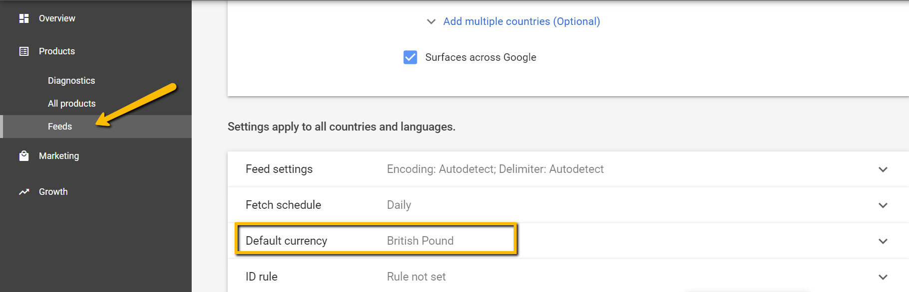Uncheck the Surfaces across Google checkbox
This screenshot has width=909, height=292.
pyautogui.click(x=410, y=57)
